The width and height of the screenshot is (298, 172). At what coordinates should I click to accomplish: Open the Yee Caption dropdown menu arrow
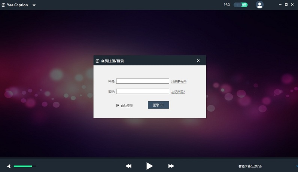click(34, 5)
